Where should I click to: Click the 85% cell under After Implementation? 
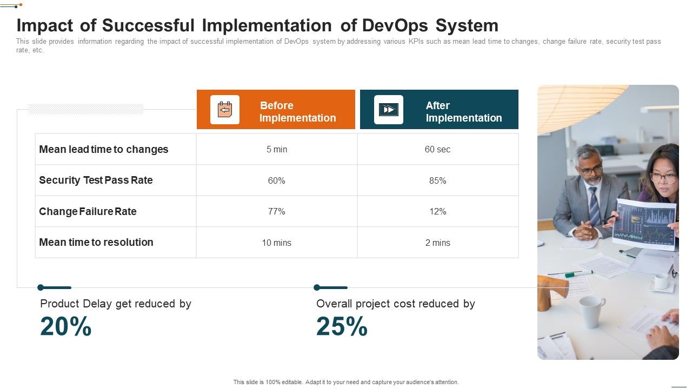(x=437, y=181)
